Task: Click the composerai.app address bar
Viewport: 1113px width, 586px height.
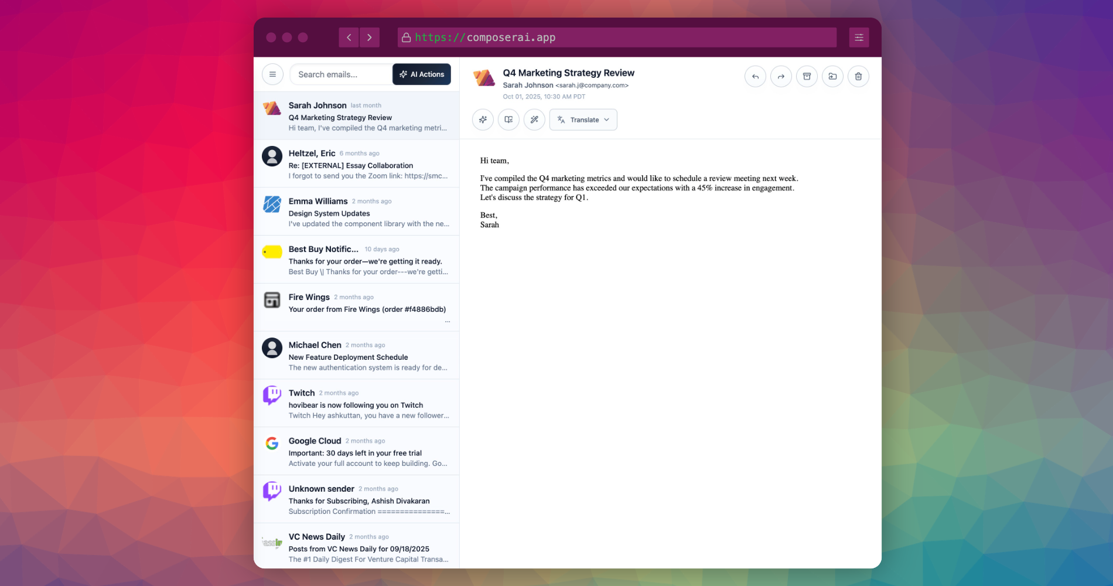Action: tap(617, 38)
